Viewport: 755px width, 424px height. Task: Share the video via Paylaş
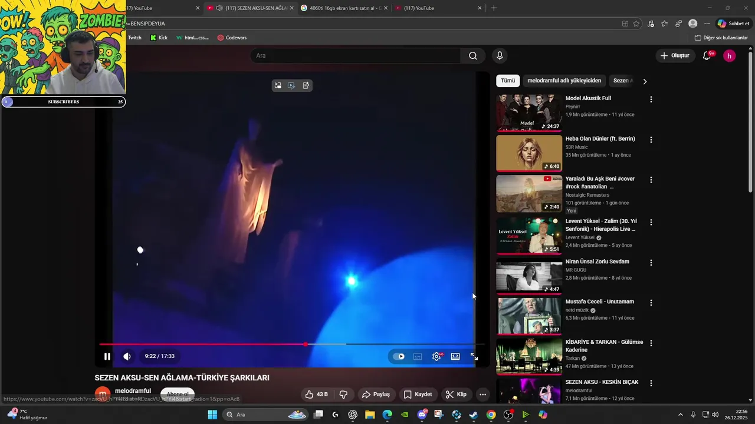(x=376, y=395)
